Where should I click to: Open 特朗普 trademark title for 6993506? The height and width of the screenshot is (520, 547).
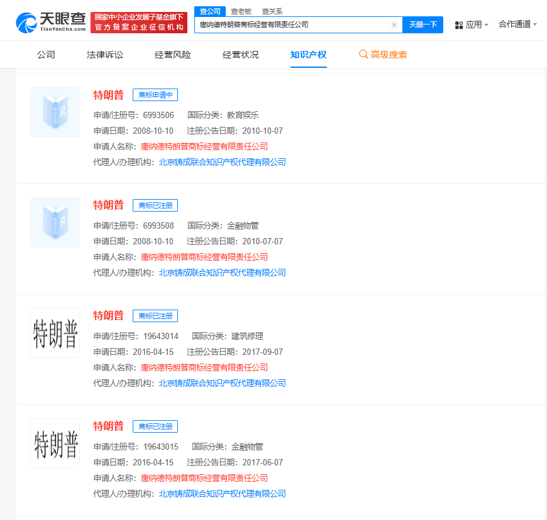tap(109, 95)
